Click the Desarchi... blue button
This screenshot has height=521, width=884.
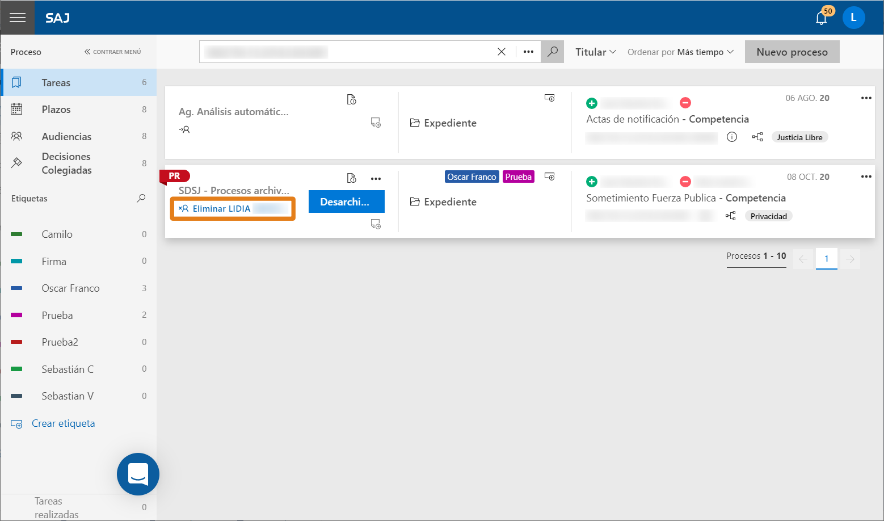point(347,201)
